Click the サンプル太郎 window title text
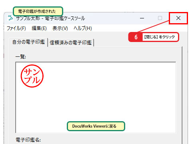 pos(50,18)
